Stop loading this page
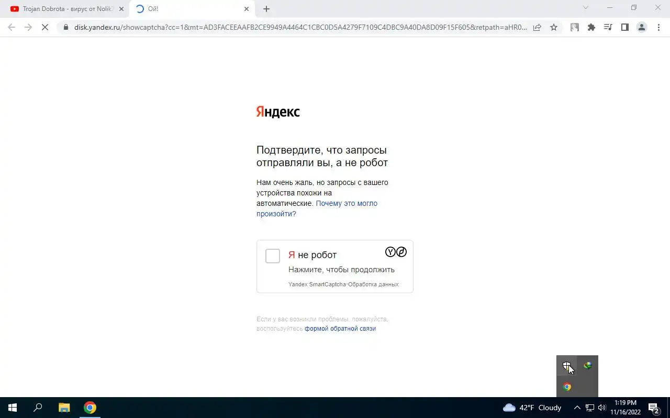This screenshot has height=418, width=670. 45,27
